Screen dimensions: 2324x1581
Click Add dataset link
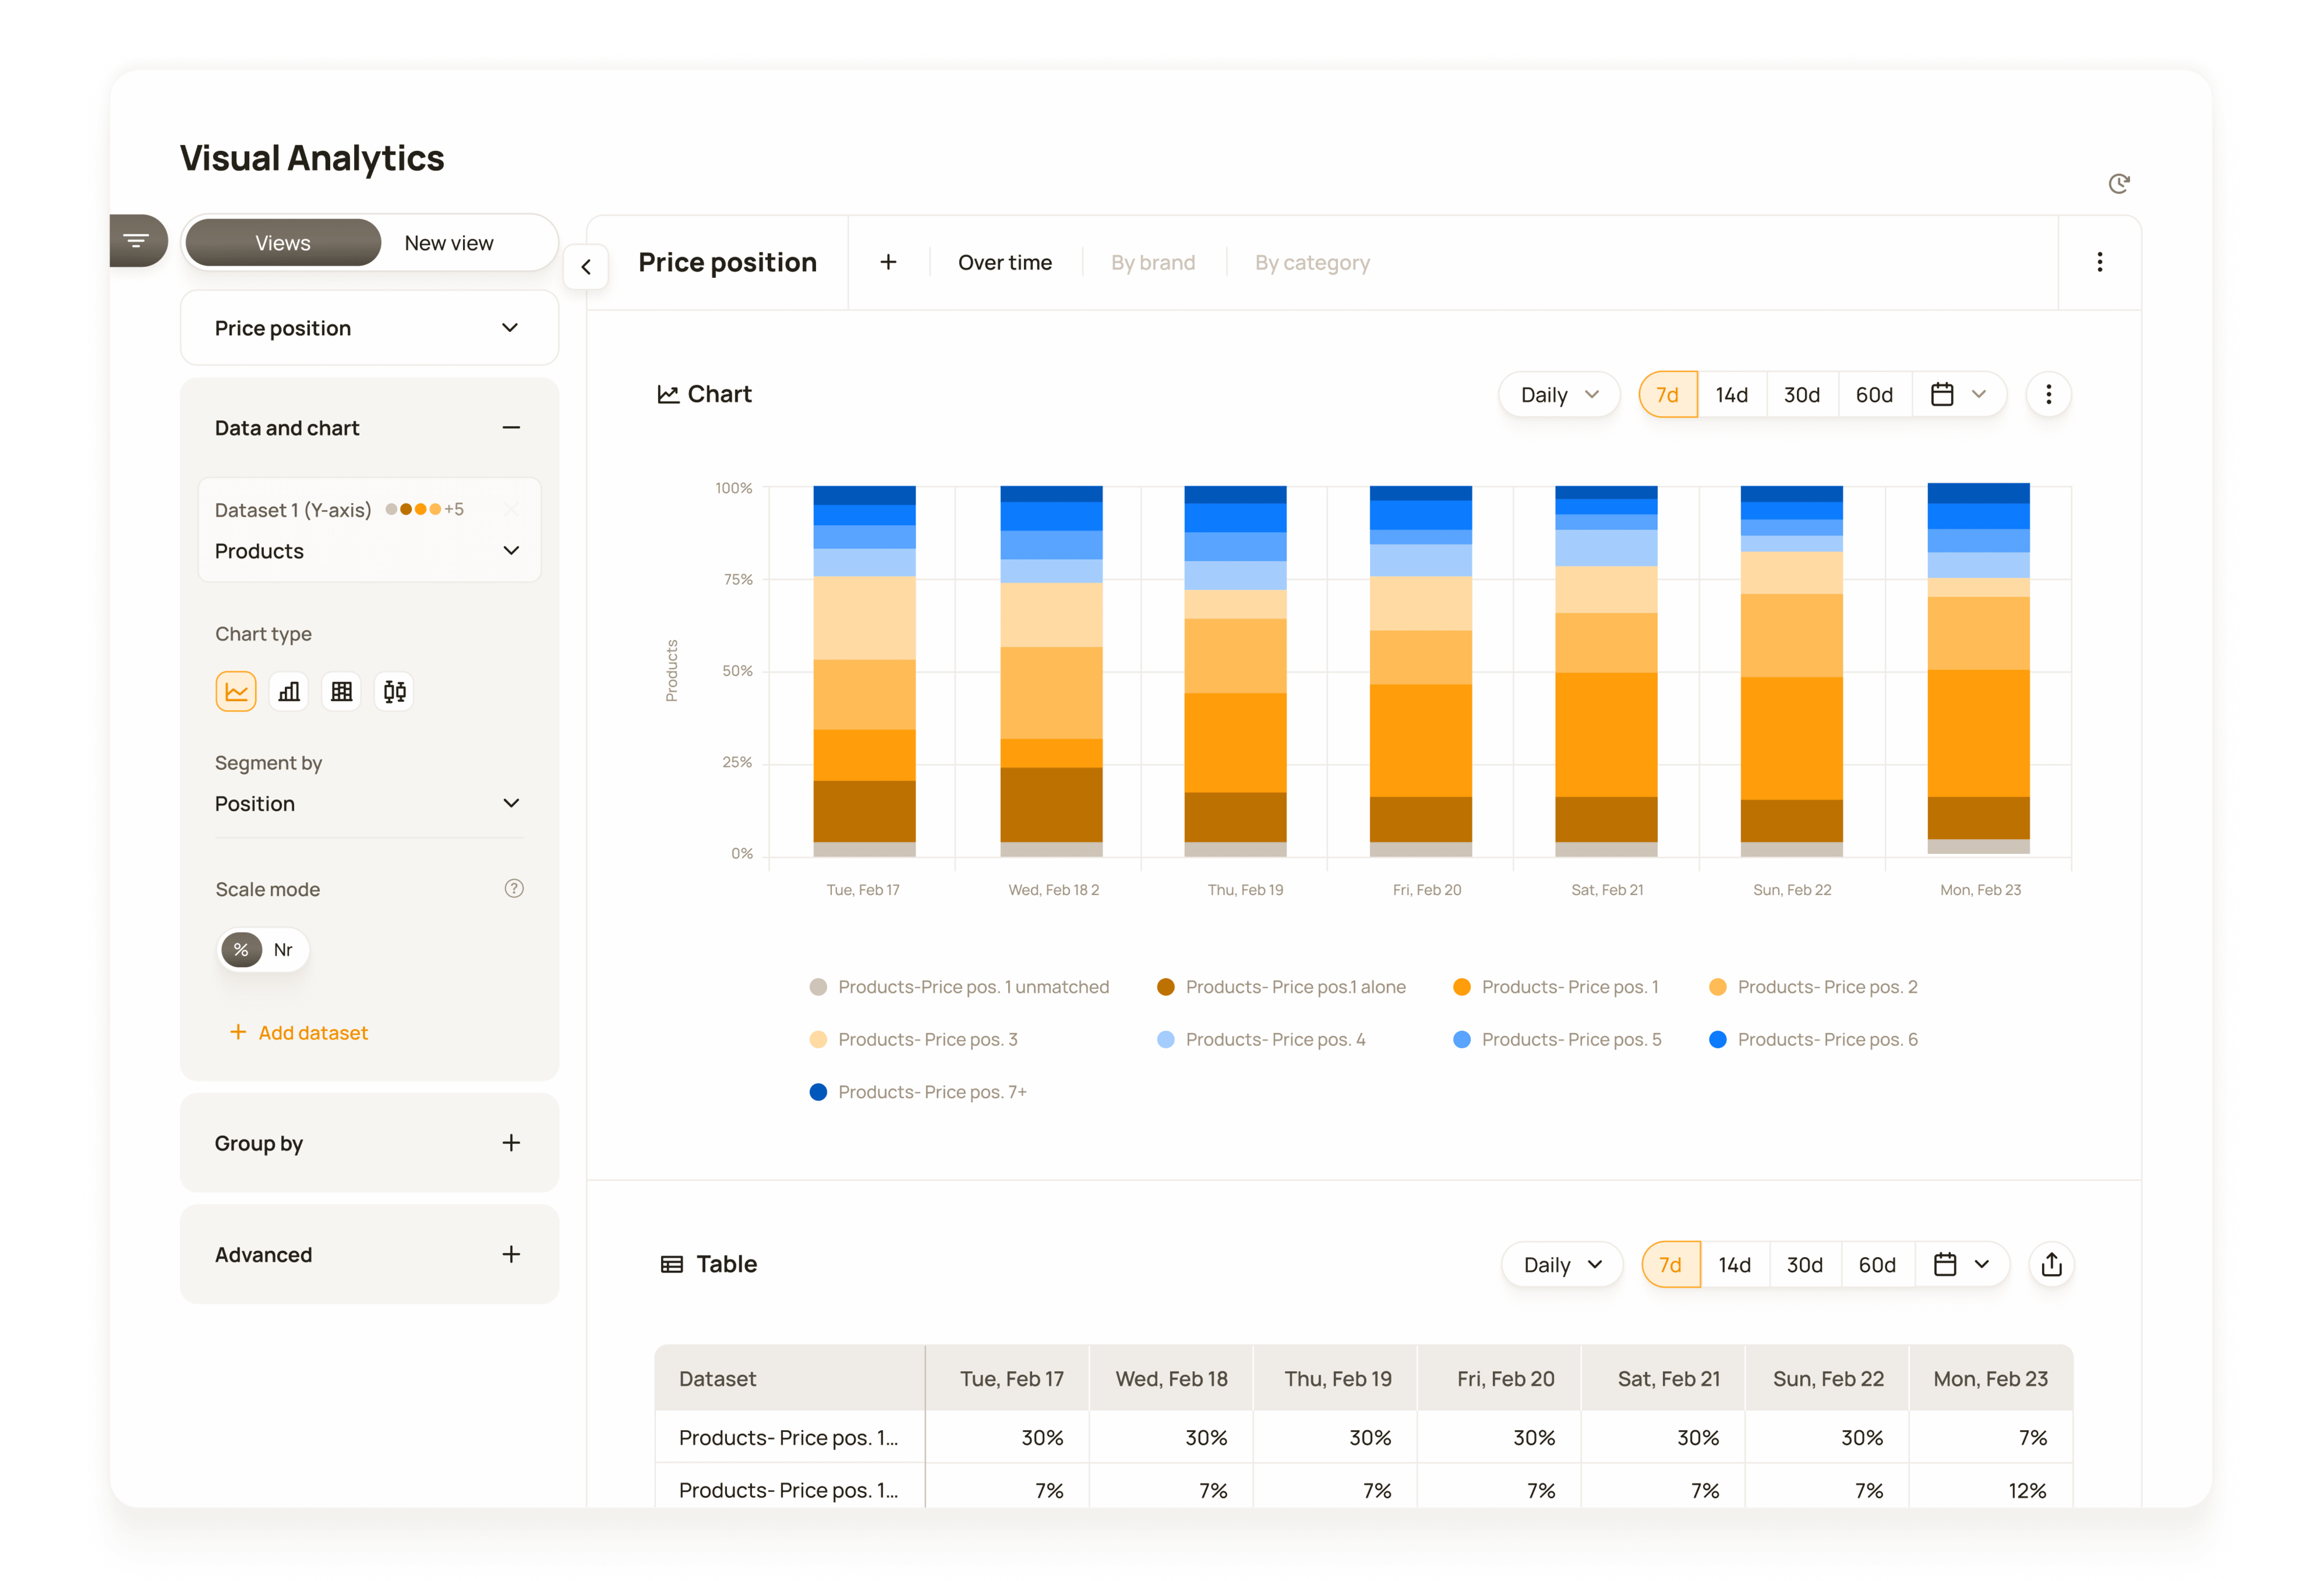click(299, 1033)
